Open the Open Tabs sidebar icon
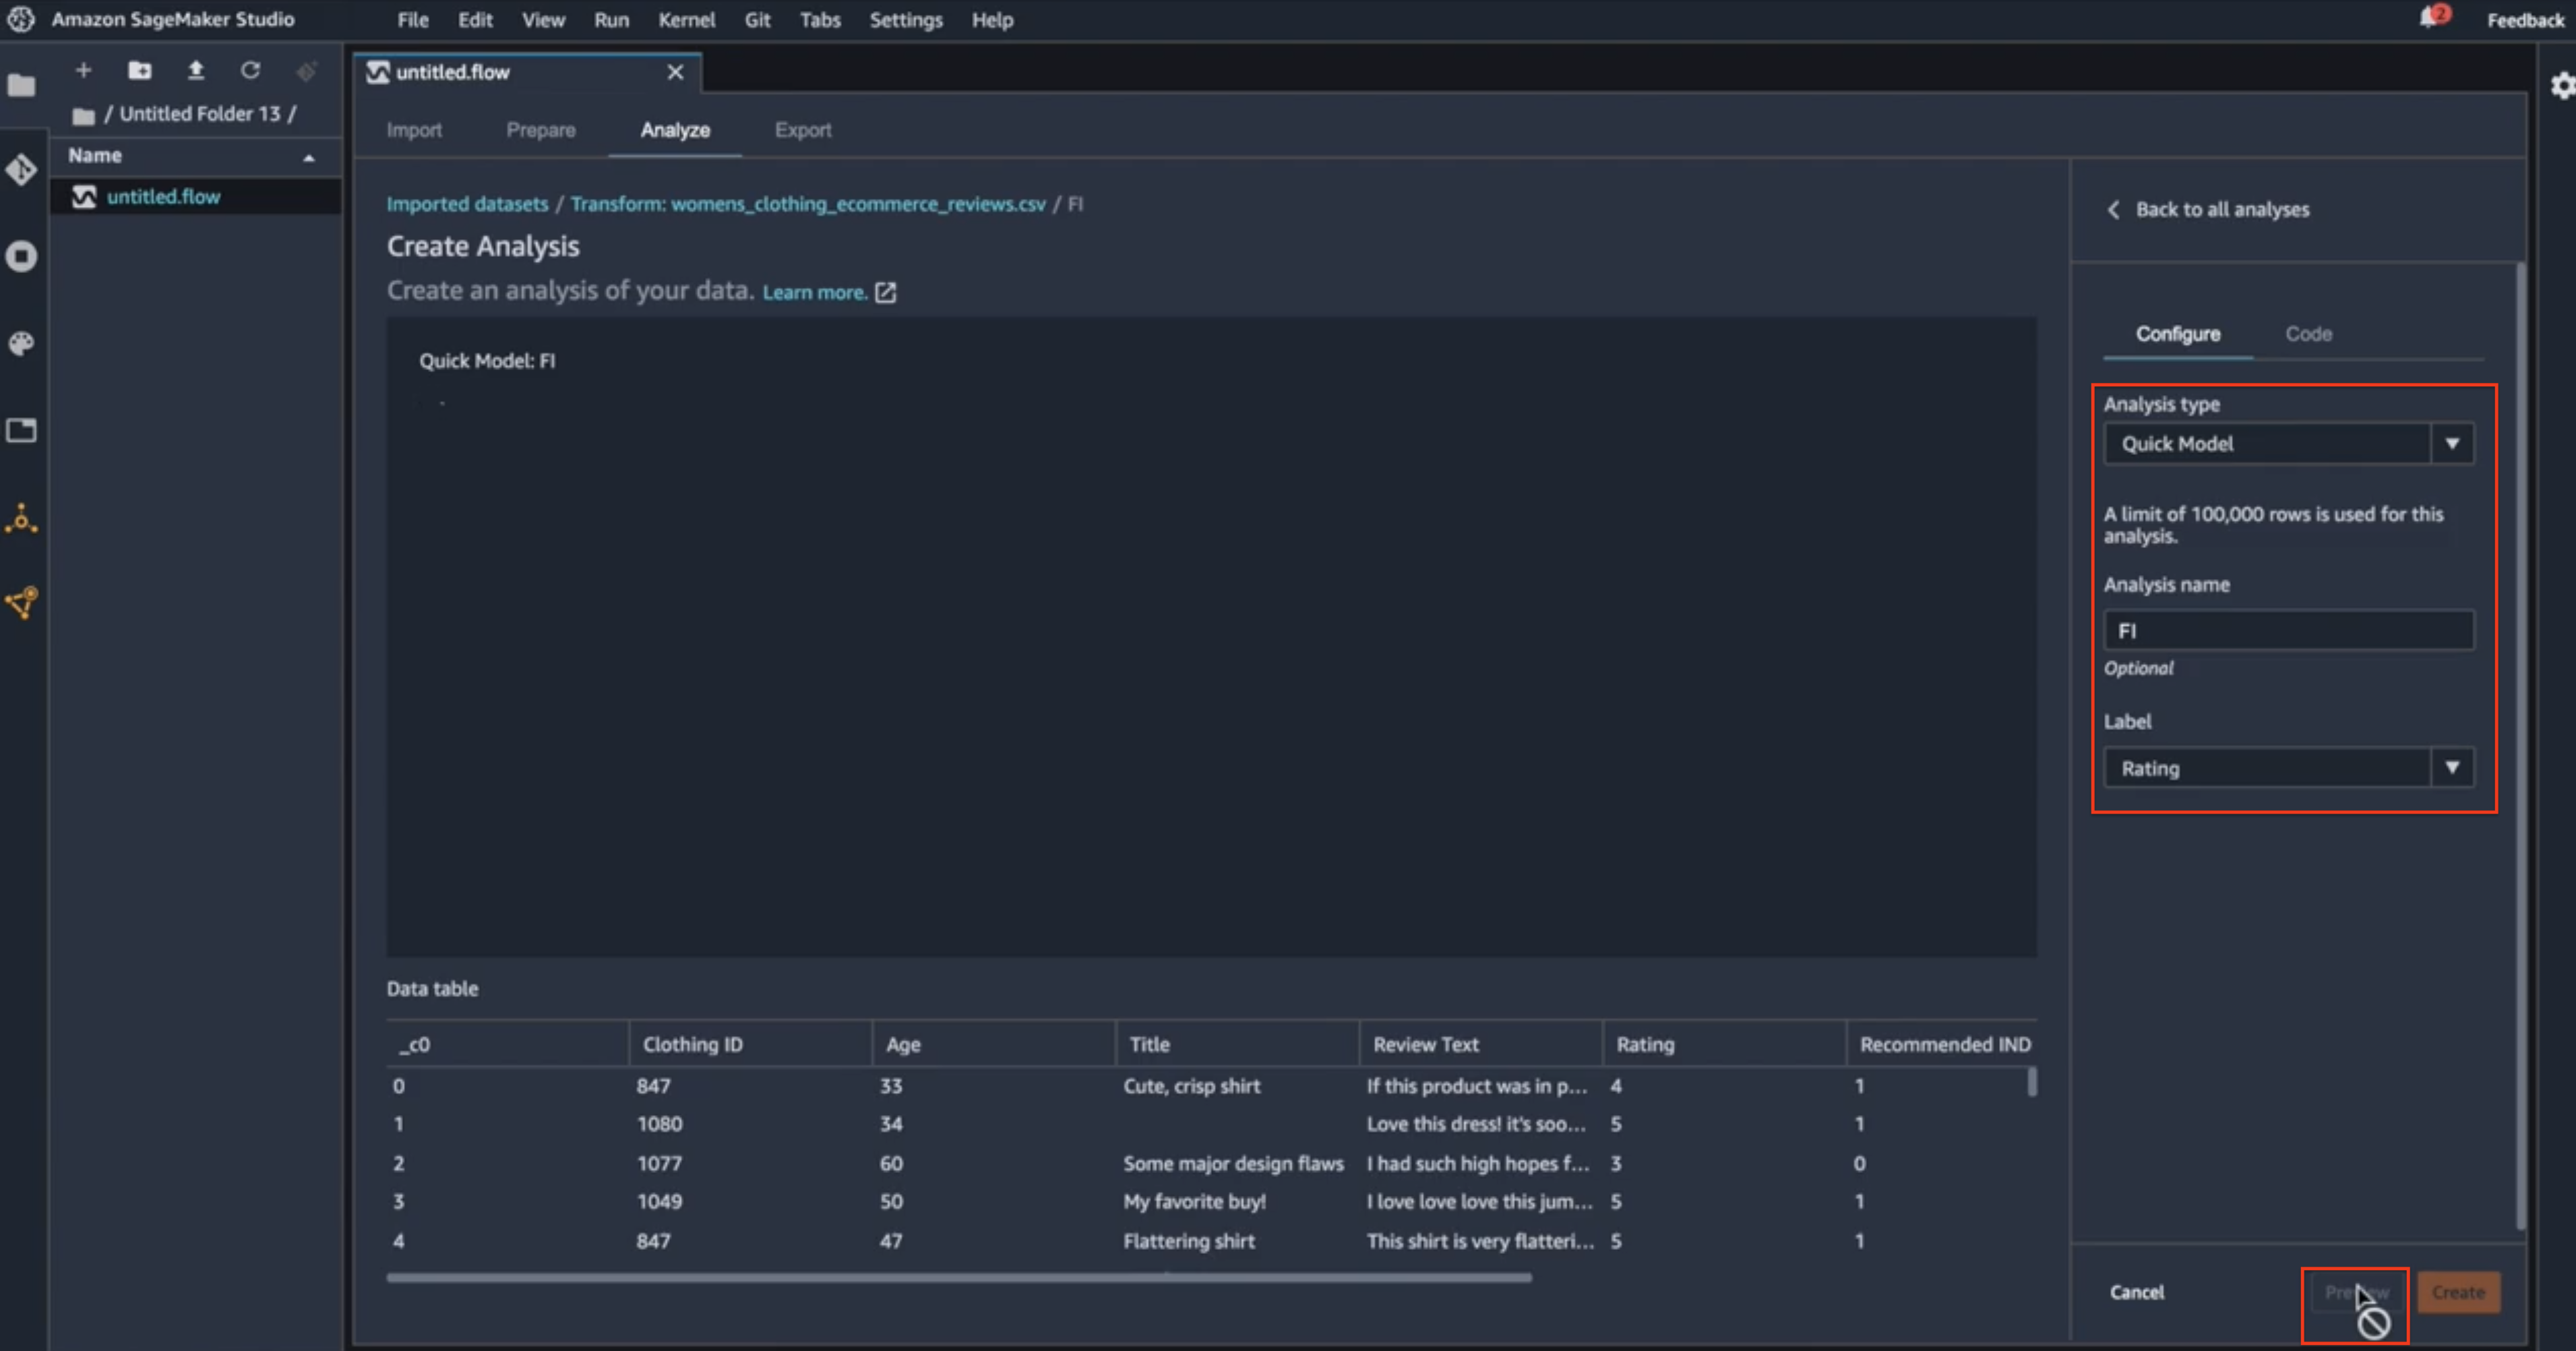Viewport: 2576px width, 1351px height. (21, 430)
